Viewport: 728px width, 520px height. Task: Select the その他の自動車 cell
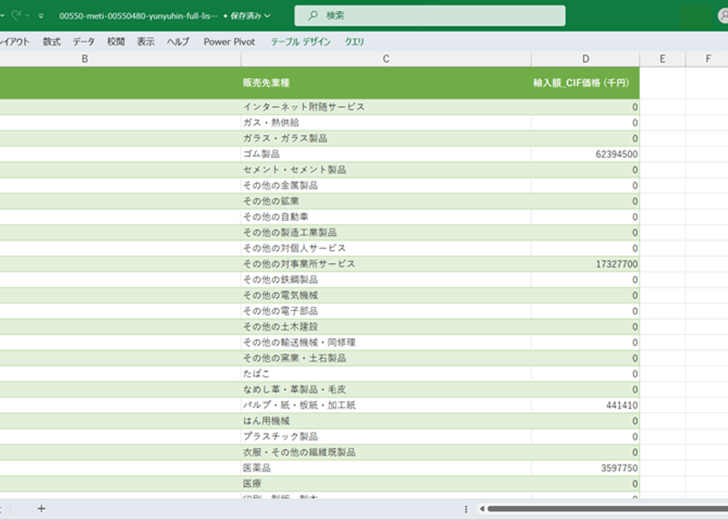click(386, 217)
